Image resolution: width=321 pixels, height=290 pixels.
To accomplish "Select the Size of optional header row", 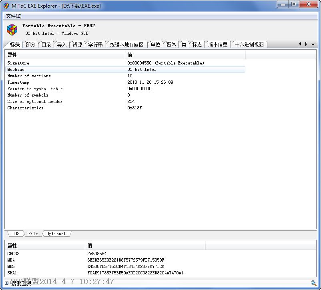I will coord(125,101).
